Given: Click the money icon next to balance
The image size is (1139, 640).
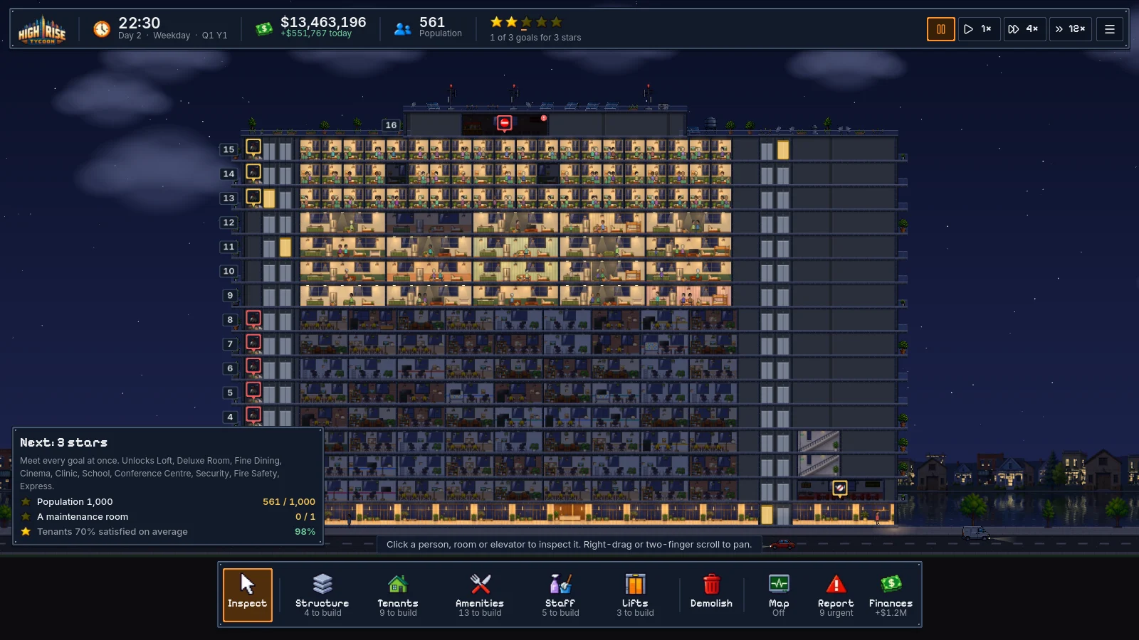Looking at the screenshot, I should 264,29.
